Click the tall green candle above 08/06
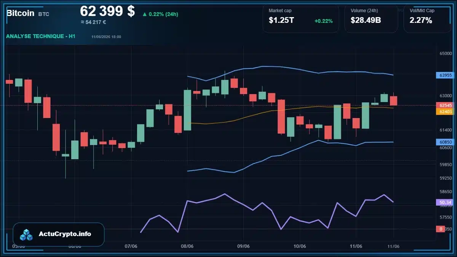This screenshot has width=457, height=257. click(187, 110)
